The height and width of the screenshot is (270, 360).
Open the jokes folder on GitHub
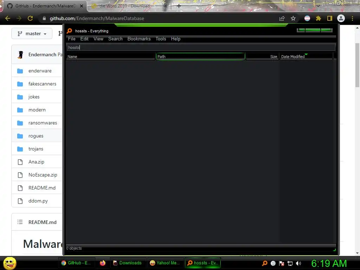click(34, 97)
